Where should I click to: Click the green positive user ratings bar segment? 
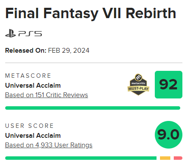pyautogui.click(x=81, y=158)
